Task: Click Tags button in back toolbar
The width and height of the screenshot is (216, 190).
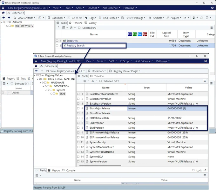Action: (x=91, y=18)
